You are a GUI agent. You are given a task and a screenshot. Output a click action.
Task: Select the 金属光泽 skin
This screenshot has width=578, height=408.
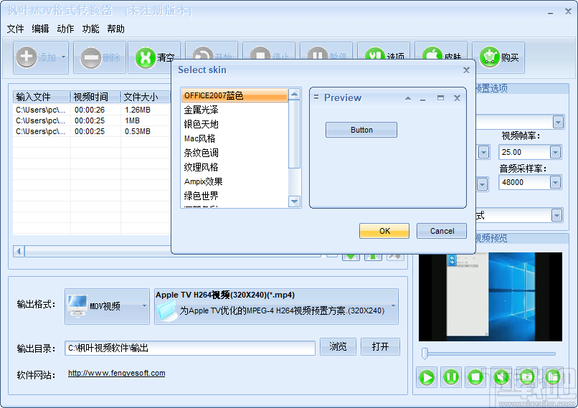234,110
